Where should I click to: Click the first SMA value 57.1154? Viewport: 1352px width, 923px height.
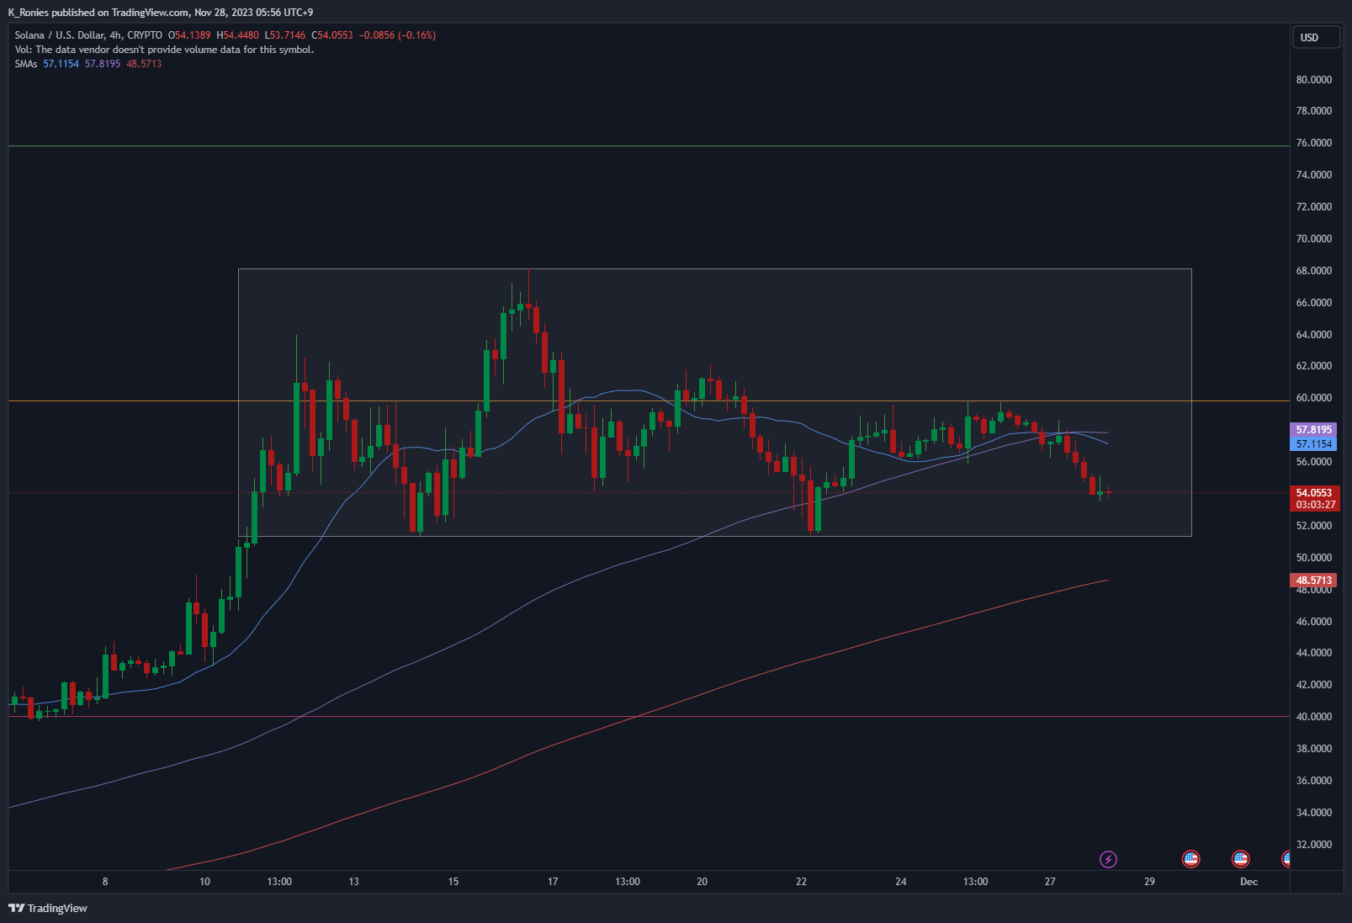coord(61,64)
